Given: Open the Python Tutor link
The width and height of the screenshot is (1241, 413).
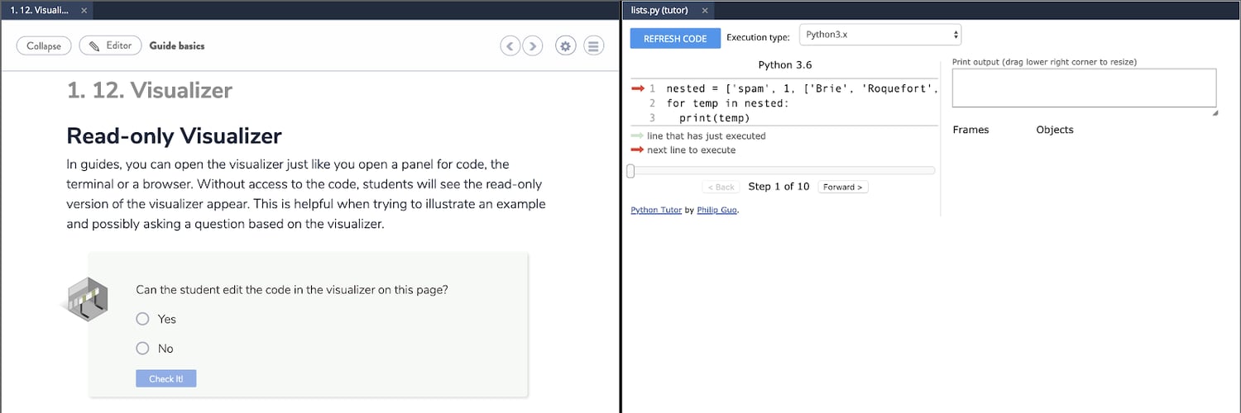Looking at the screenshot, I should tap(656, 211).
